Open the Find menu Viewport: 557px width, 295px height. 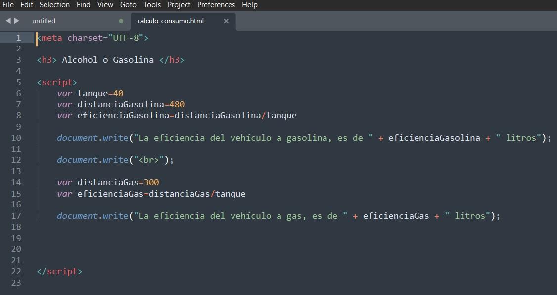tap(84, 5)
